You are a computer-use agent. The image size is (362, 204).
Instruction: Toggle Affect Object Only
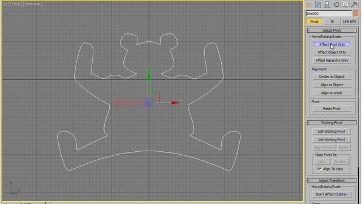pyautogui.click(x=332, y=52)
